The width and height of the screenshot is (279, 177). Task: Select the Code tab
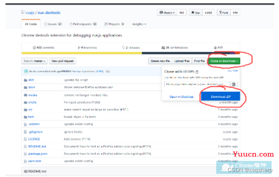31,24
